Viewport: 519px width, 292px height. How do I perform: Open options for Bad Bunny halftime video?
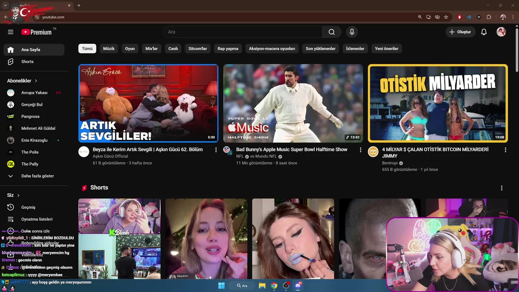click(360, 150)
